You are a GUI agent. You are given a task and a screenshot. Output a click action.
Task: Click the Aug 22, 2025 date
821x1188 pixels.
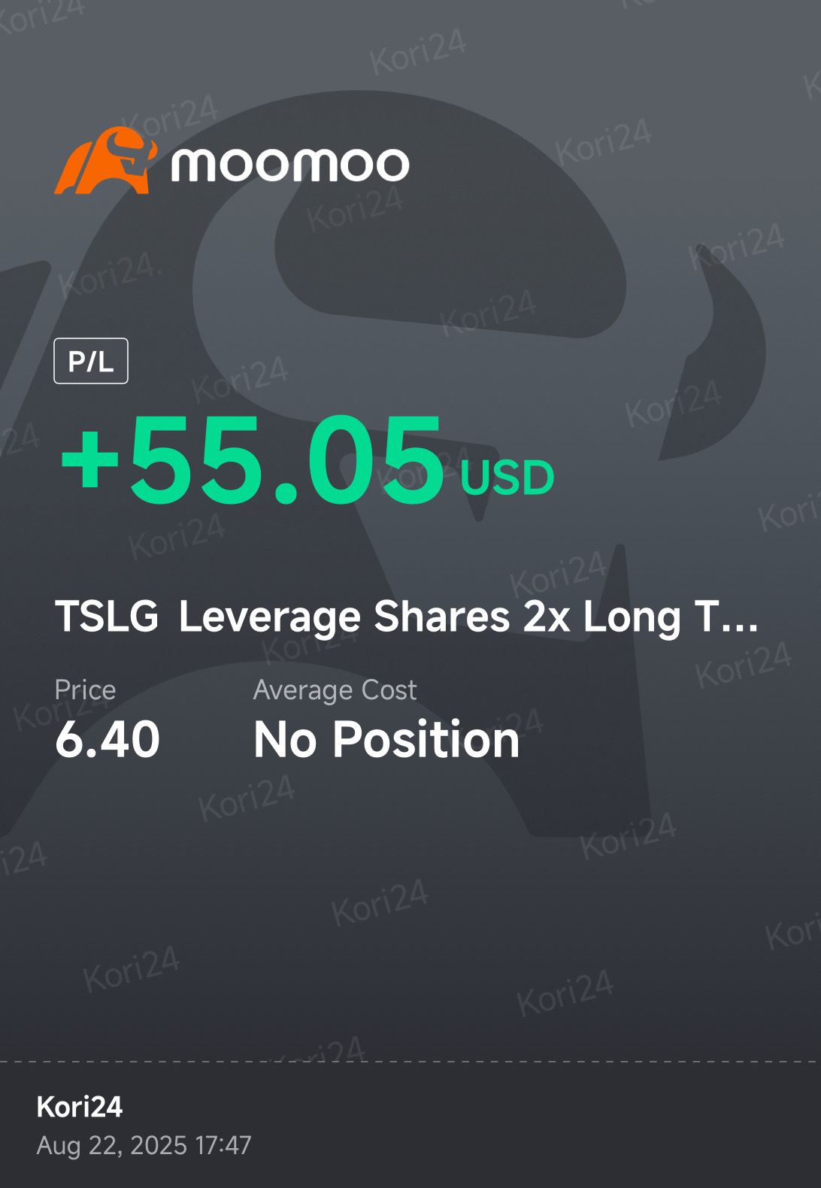tap(111, 1145)
